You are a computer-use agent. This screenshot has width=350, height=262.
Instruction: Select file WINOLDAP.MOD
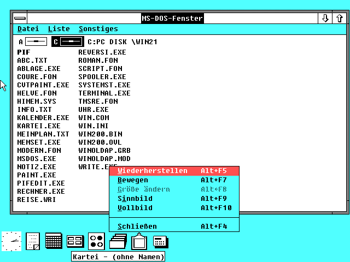pos(104,159)
